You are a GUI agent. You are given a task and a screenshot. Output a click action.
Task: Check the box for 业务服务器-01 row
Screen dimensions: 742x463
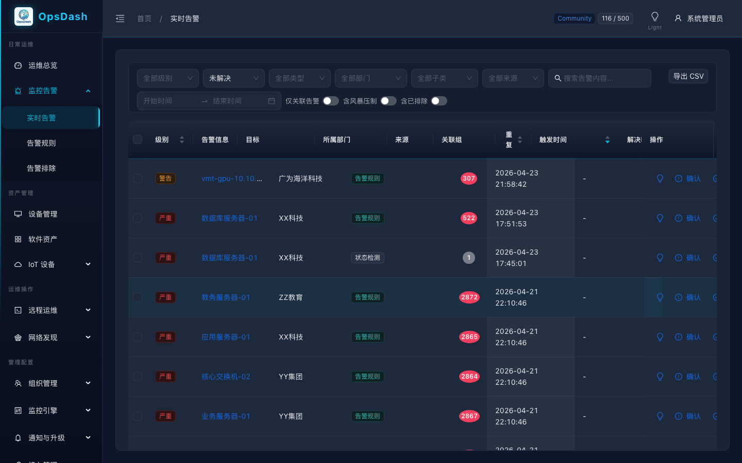[138, 416]
